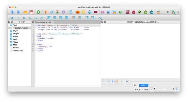Select the Audio folder
Screen dimensions: 188x102
(x=16, y=39)
